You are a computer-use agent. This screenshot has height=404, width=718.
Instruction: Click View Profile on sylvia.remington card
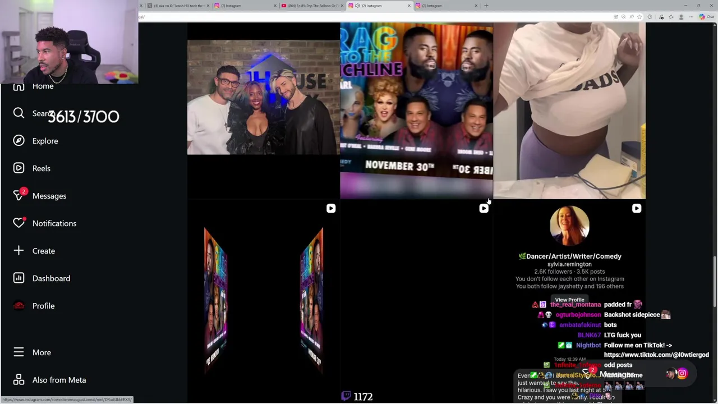tap(569, 300)
